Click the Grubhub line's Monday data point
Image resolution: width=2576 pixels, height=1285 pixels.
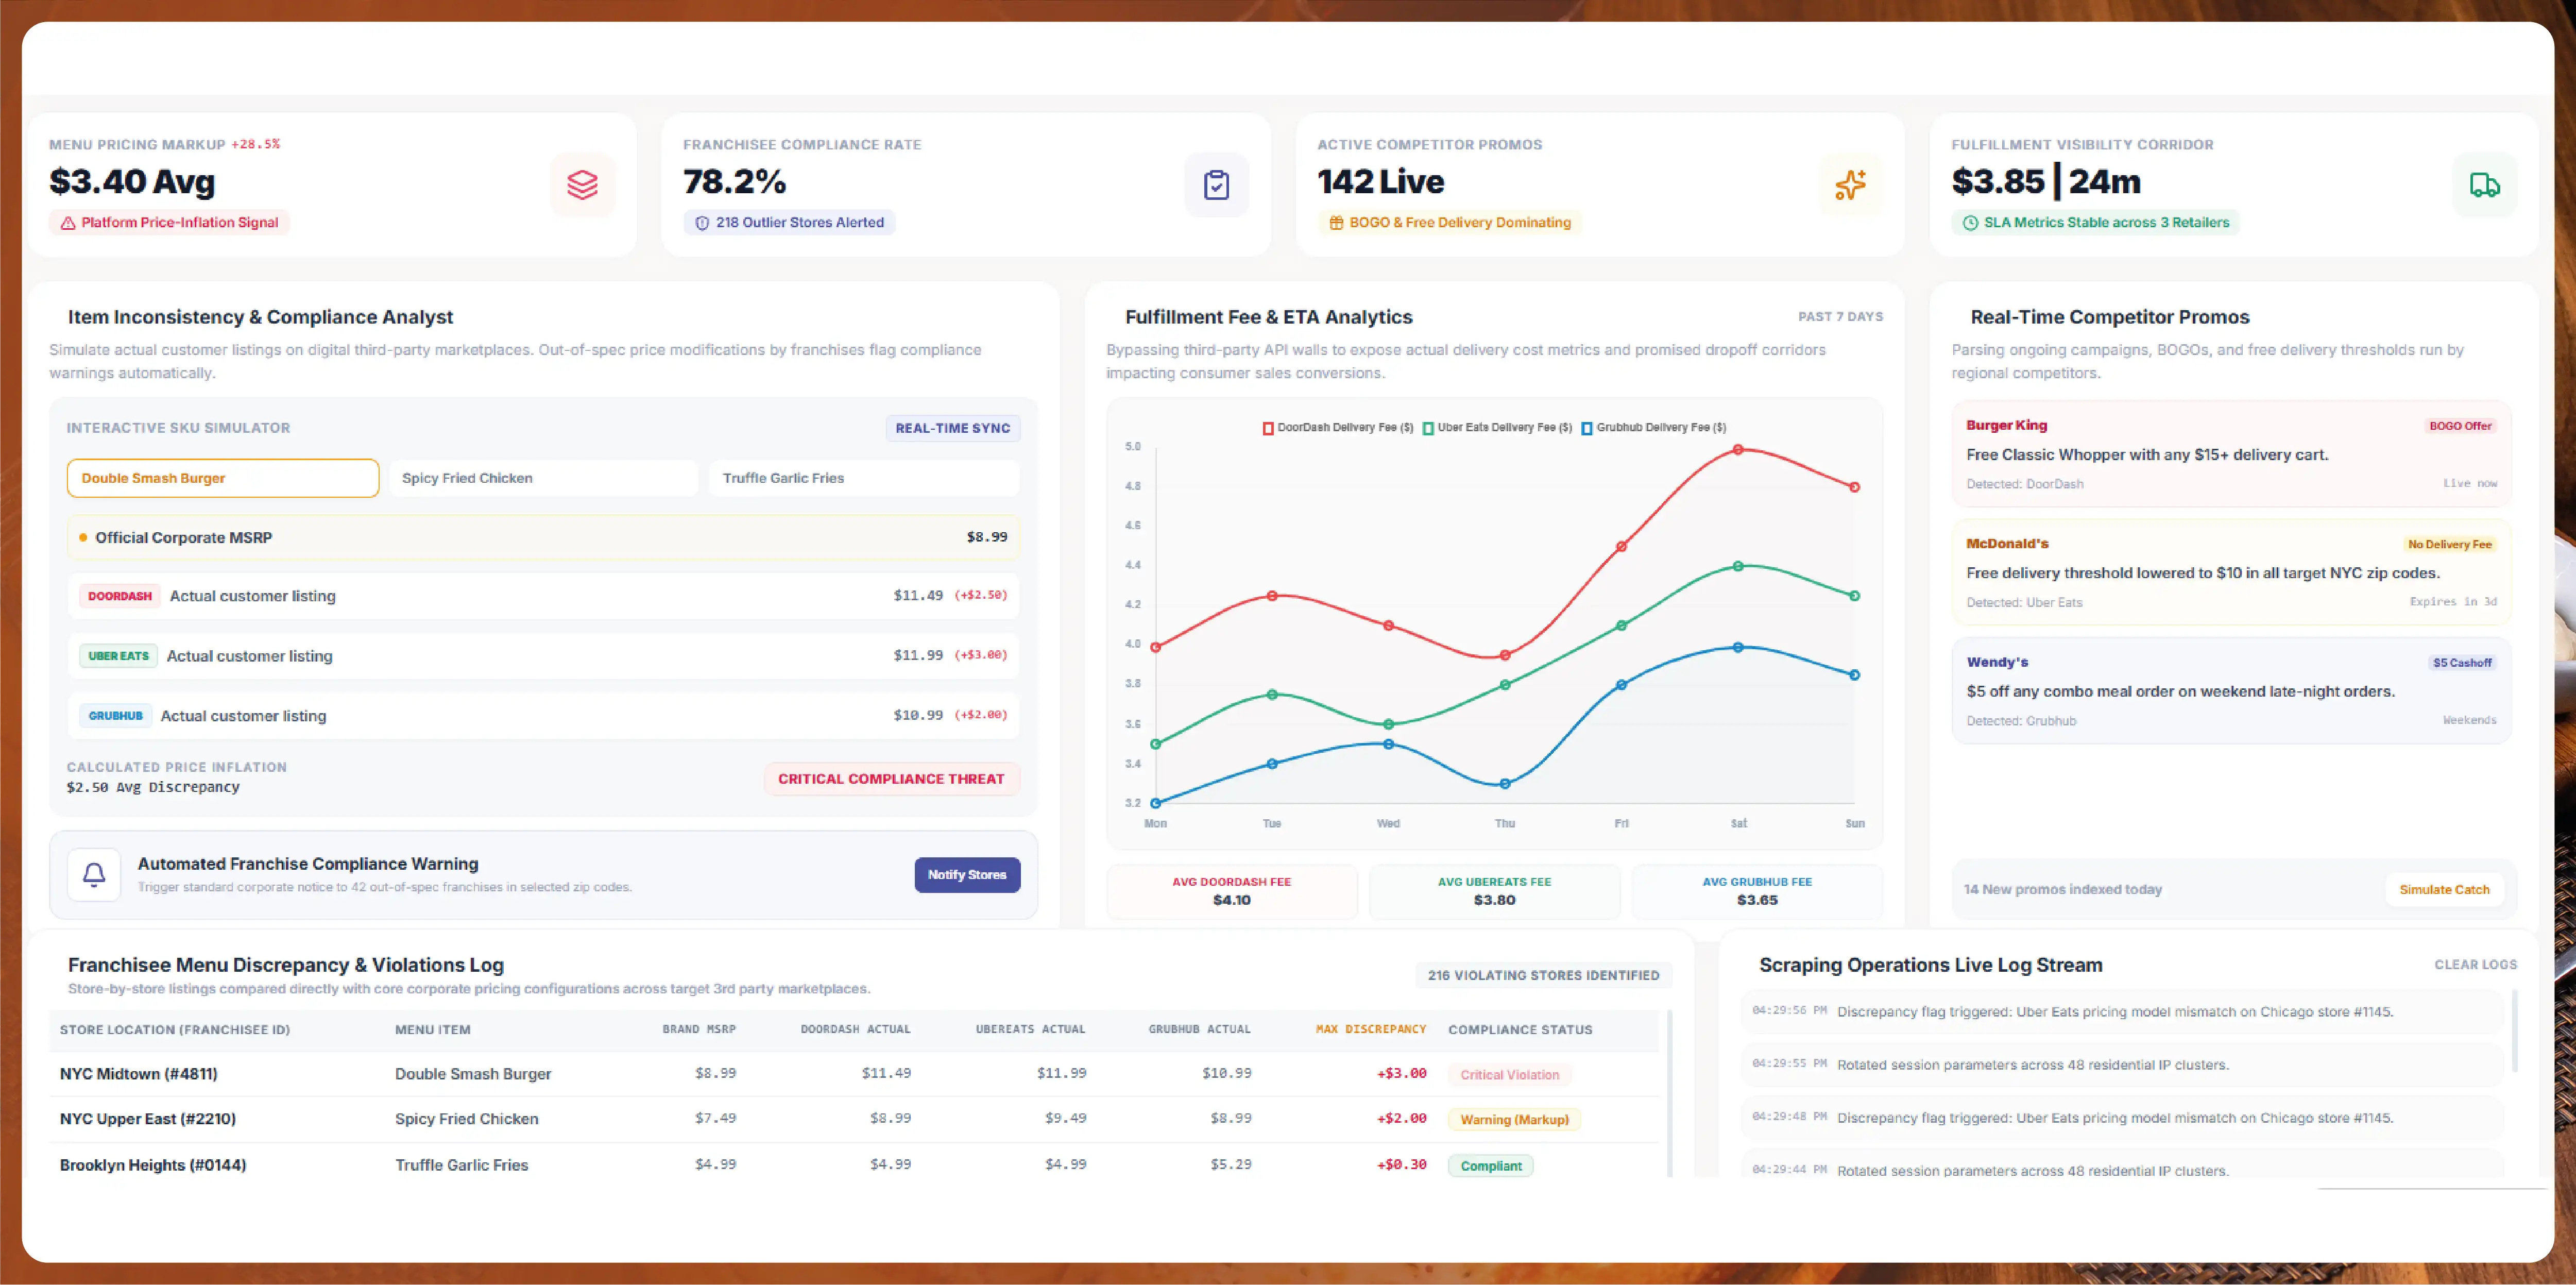coord(1156,803)
